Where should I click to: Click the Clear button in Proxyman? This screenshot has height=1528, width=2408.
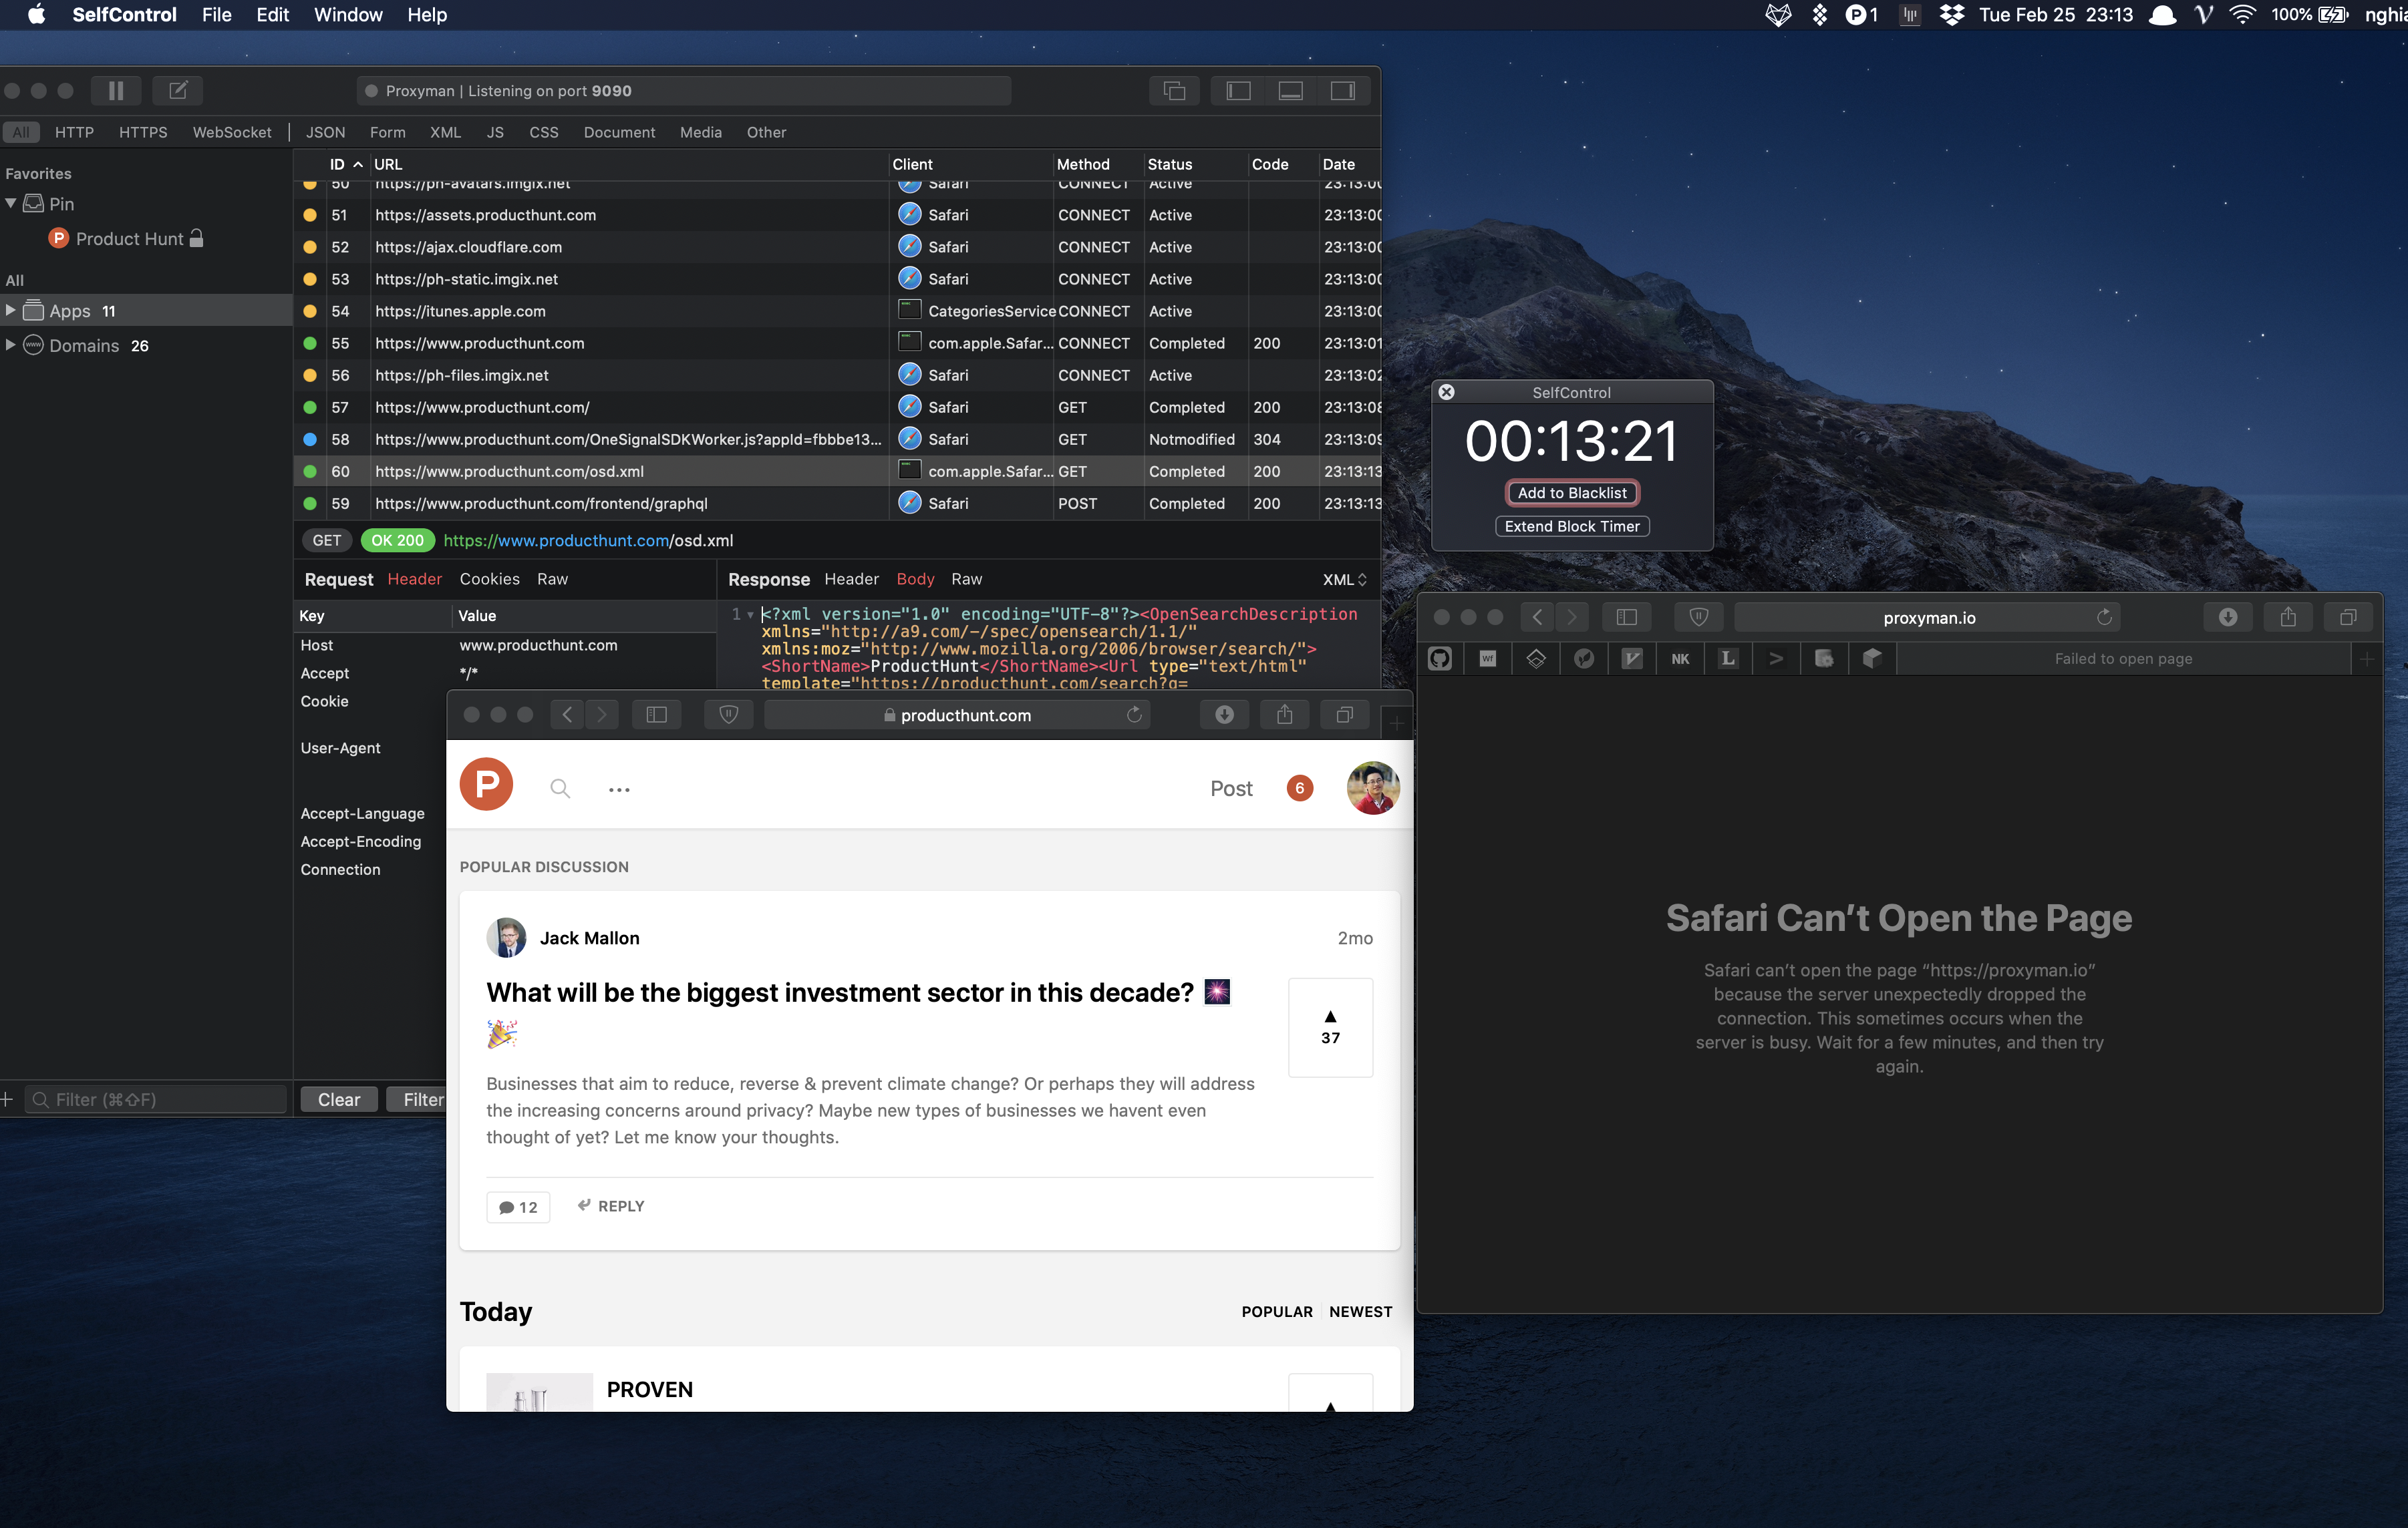click(338, 1099)
